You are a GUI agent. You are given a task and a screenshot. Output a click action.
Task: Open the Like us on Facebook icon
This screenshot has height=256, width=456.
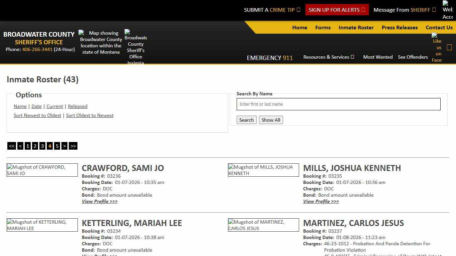tap(437, 49)
